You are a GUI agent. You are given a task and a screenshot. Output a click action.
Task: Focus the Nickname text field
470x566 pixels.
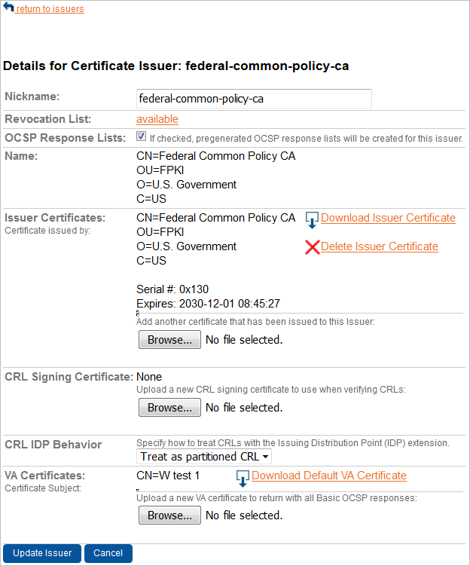254,99
